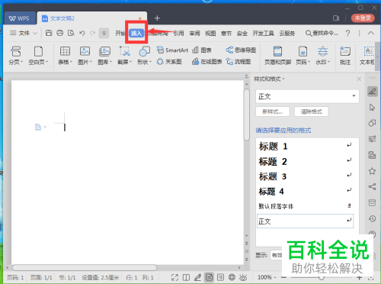Click the star favorites icon in sidebar

372,171
